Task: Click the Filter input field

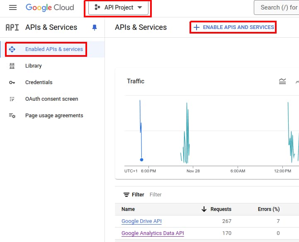Action: coord(187,195)
